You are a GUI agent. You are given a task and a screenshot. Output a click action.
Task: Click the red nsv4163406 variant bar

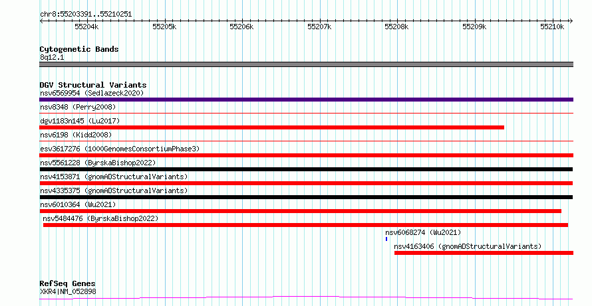tap(484, 253)
